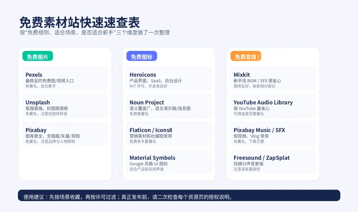Click the Flaticon / Icons8 title

(151, 130)
